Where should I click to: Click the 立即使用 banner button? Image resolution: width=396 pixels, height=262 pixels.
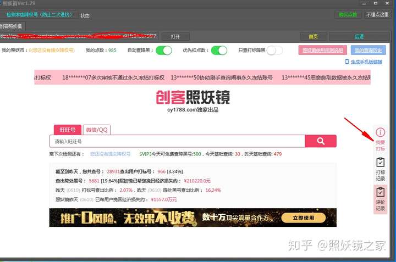pos(303,218)
